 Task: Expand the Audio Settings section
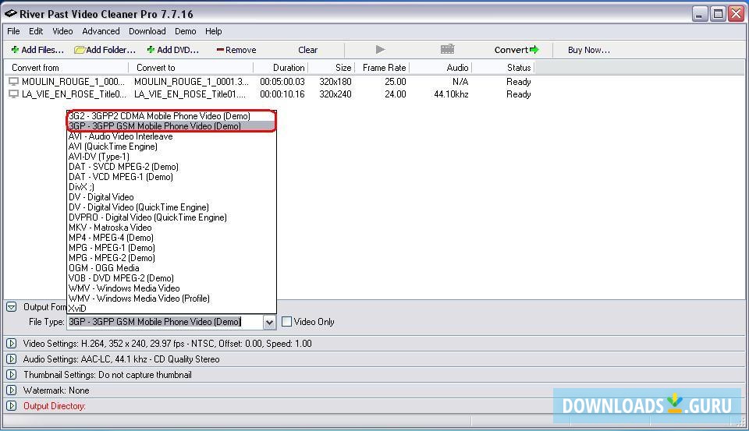12,359
